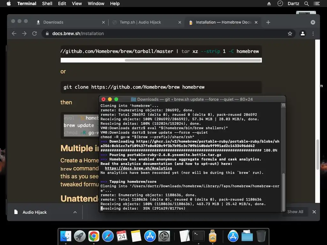The width and height of the screenshot is (327, 245).
Task: Reload the docs.brew.sh page
Action: pyautogui.click(x=34, y=33)
